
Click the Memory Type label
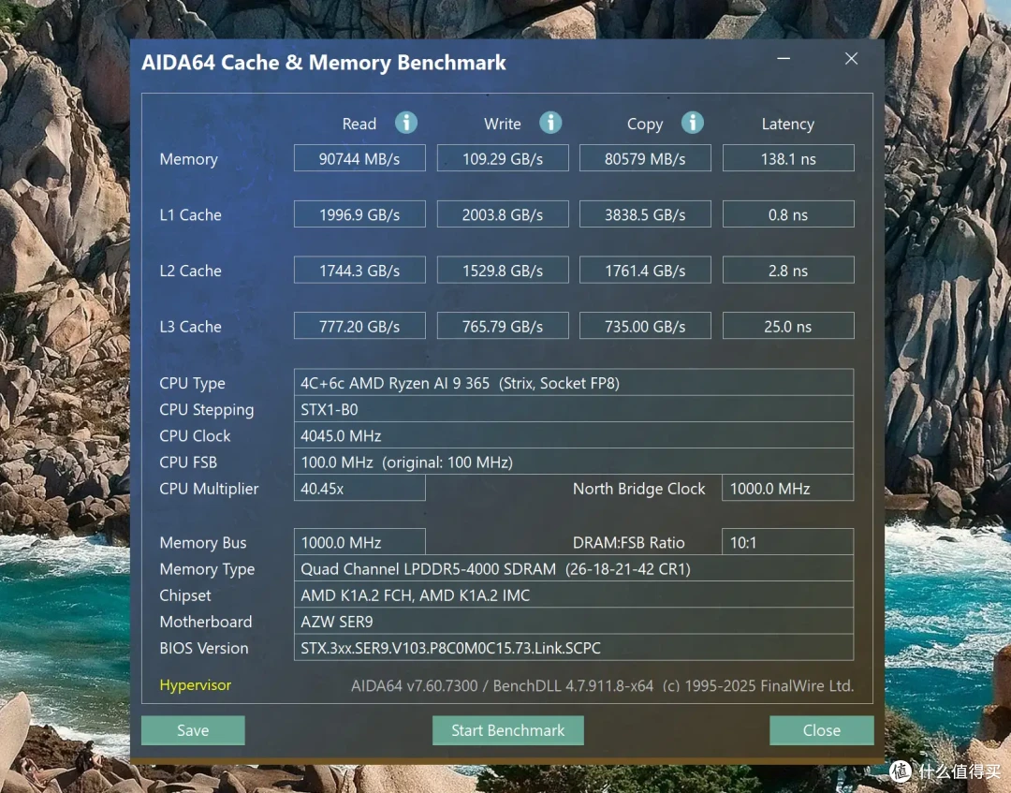pos(207,569)
